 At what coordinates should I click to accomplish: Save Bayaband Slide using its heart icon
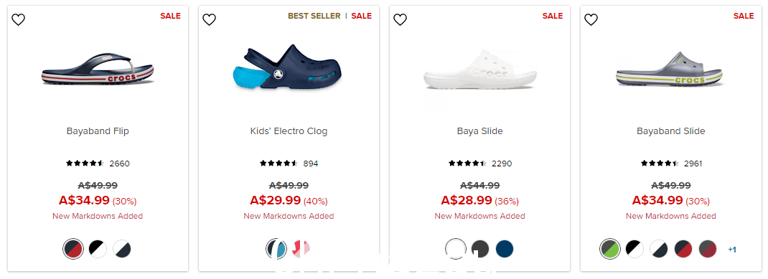[591, 19]
